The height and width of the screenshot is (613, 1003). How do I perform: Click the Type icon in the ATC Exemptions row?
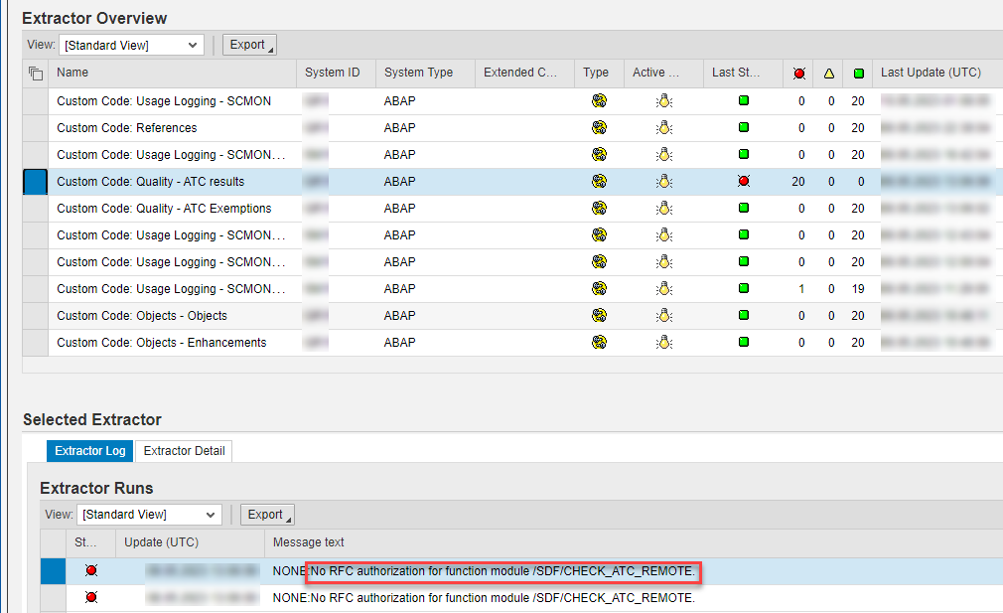click(x=599, y=209)
